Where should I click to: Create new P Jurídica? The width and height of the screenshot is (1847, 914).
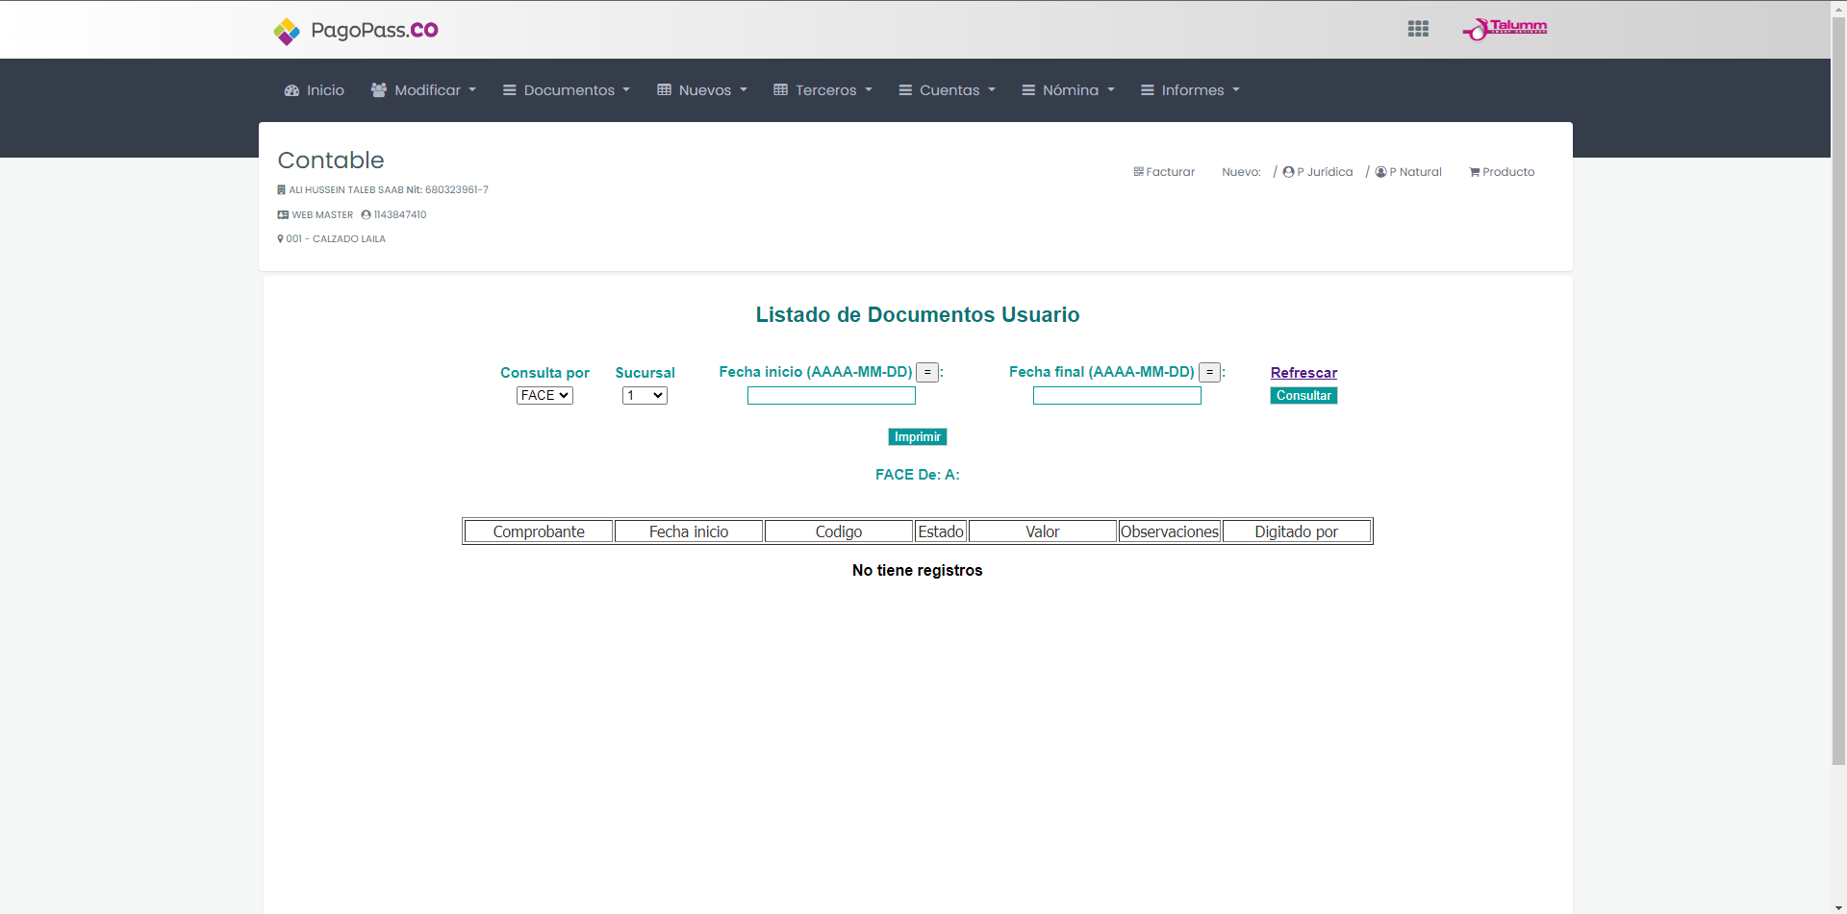[x=1318, y=172]
